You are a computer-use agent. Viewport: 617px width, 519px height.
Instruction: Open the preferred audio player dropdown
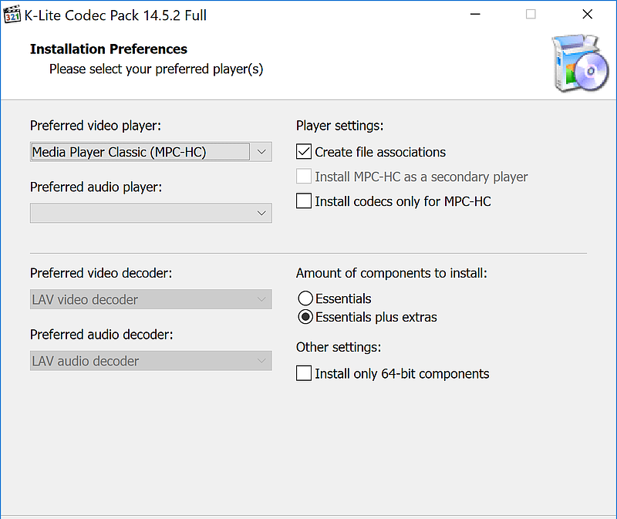(x=261, y=213)
